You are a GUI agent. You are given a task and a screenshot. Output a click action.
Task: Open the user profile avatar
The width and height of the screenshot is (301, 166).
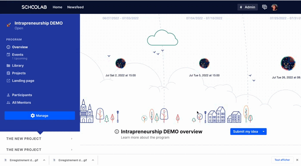click(275, 7)
